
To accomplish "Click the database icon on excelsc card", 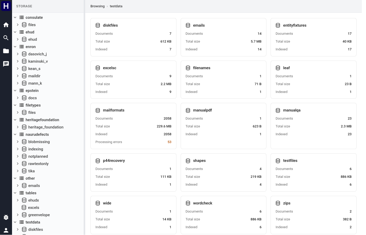I will [x=98, y=68].
